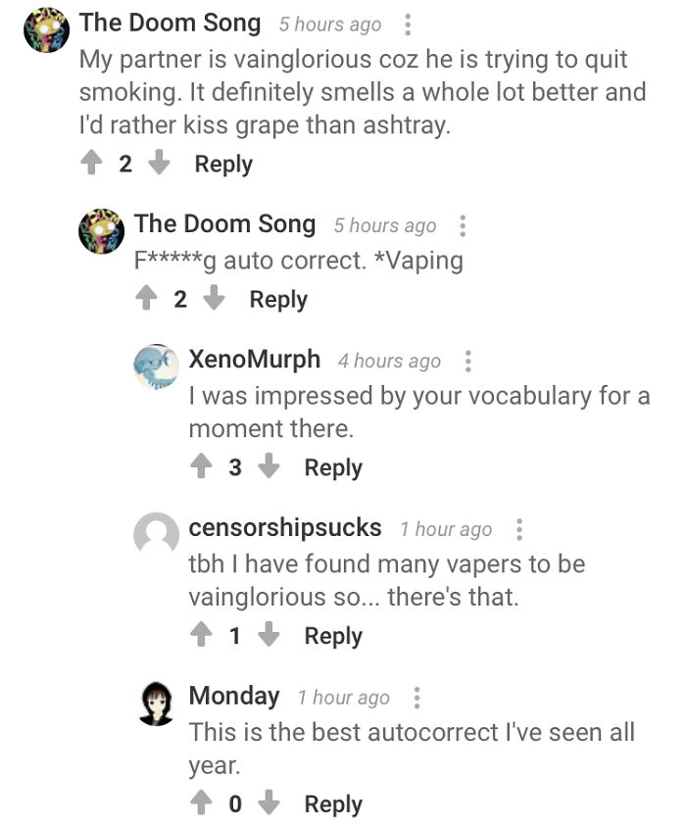This screenshot has width=686, height=825.
Task: Reply to XenoMurph's comment
Action: (332, 467)
